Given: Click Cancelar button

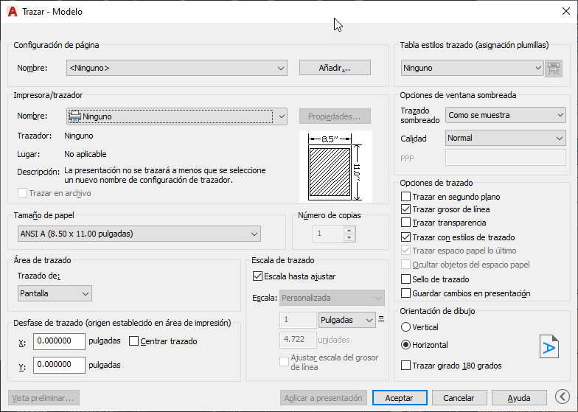Looking at the screenshot, I should pyautogui.click(x=459, y=398).
